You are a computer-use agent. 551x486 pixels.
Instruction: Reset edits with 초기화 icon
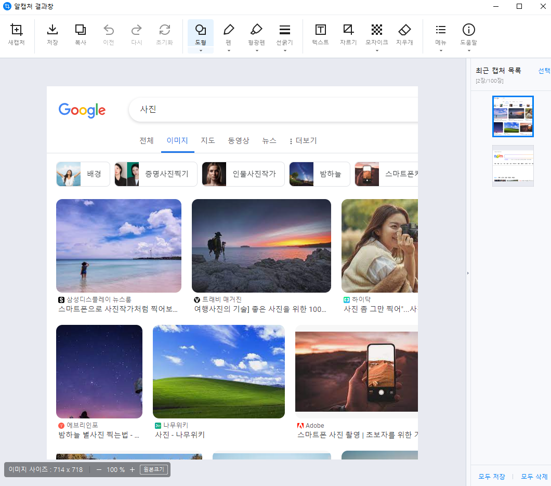pyautogui.click(x=164, y=34)
